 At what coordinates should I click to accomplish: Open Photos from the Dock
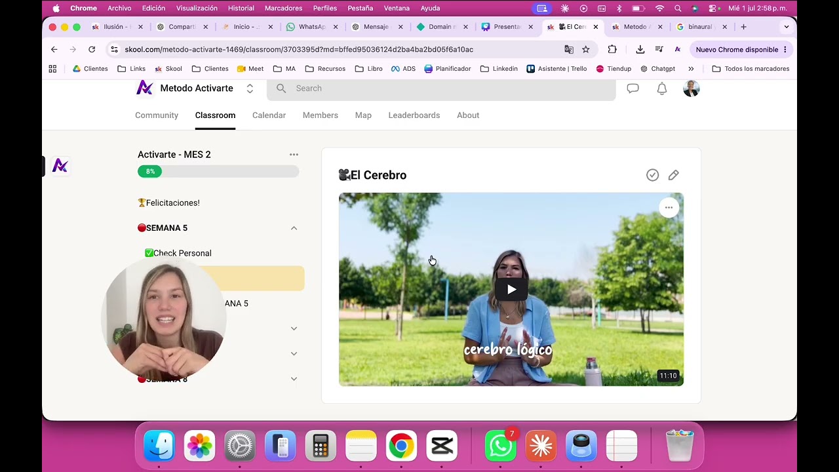(199, 446)
